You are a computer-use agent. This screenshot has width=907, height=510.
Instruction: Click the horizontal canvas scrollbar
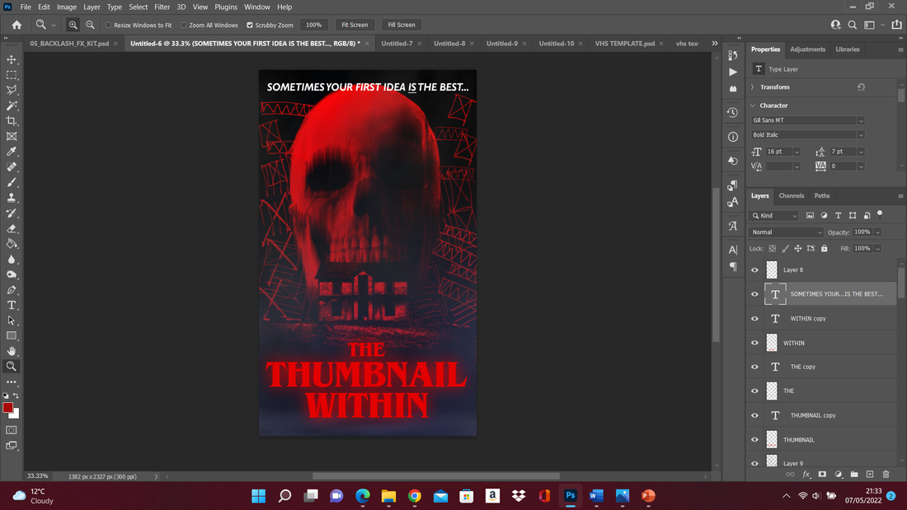pyautogui.click(x=436, y=476)
